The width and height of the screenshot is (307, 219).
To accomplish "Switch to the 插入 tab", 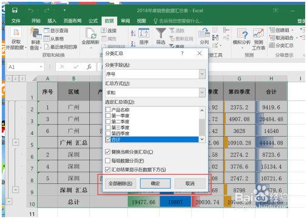I will (x=52, y=21).
